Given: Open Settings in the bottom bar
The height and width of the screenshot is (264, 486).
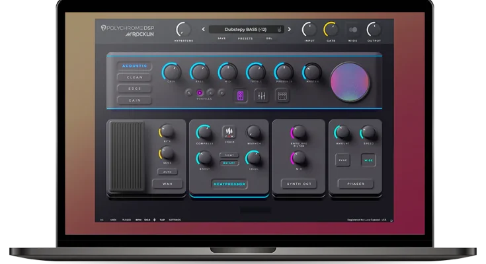Looking at the screenshot, I should [x=177, y=219].
